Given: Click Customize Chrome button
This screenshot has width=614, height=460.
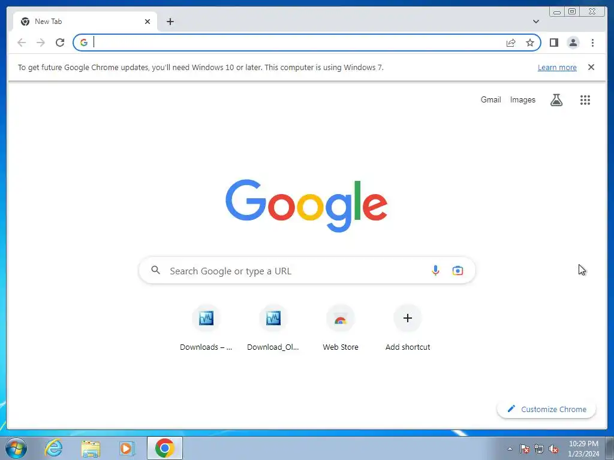Looking at the screenshot, I should [546, 409].
